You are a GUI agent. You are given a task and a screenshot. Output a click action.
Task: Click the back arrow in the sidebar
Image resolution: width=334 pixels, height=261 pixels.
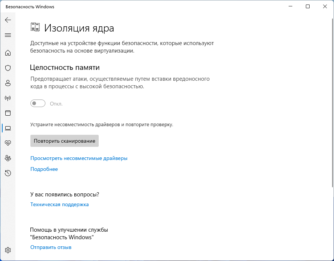[x=8, y=20]
